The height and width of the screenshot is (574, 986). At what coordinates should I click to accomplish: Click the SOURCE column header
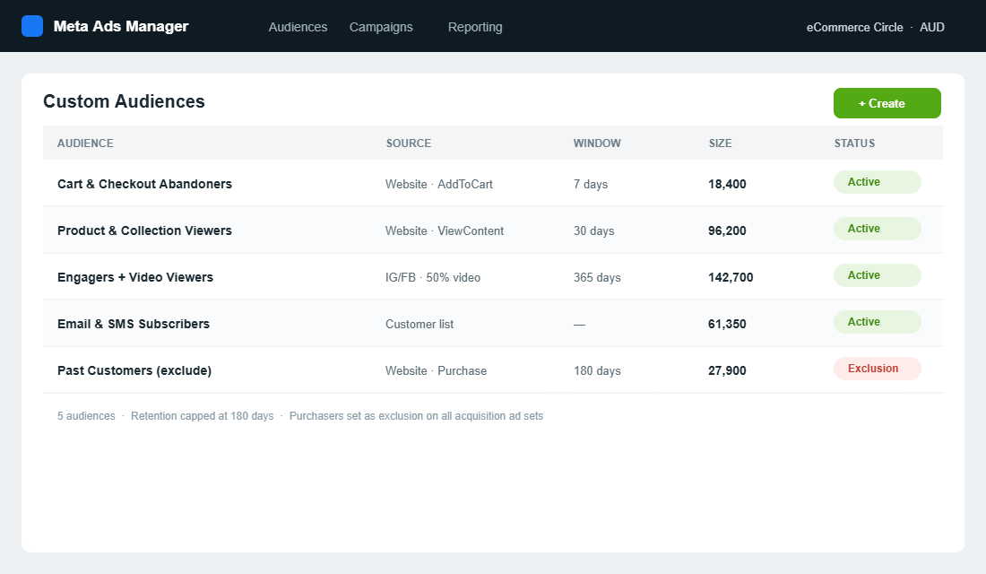(x=409, y=143)
